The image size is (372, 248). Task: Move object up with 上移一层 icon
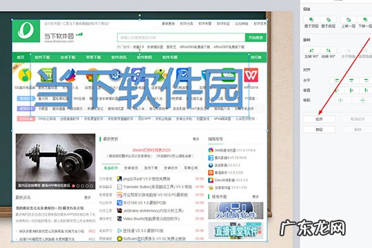point(349,20)
